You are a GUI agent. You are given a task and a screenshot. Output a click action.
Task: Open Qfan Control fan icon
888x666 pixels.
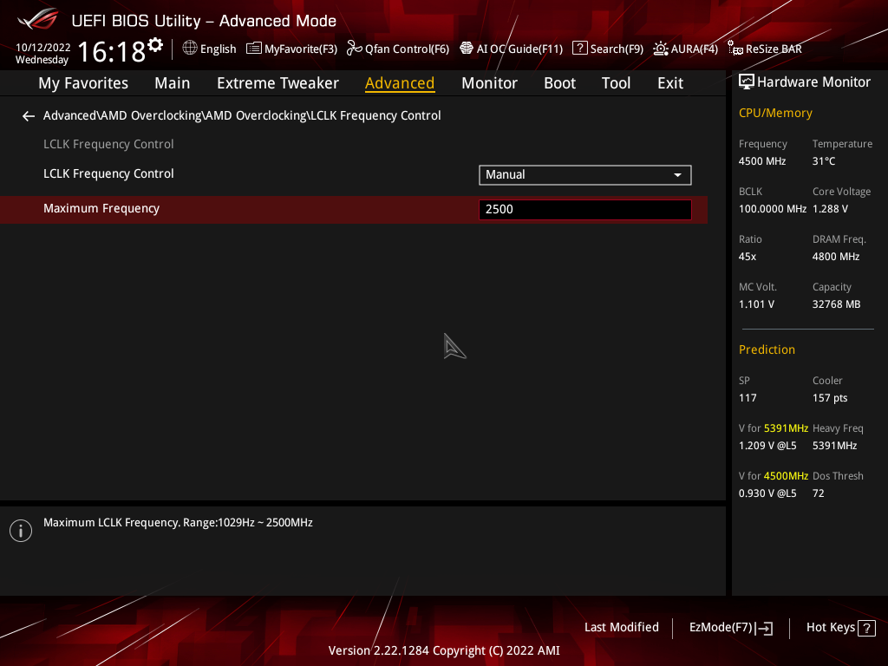(x=354, y=49)
